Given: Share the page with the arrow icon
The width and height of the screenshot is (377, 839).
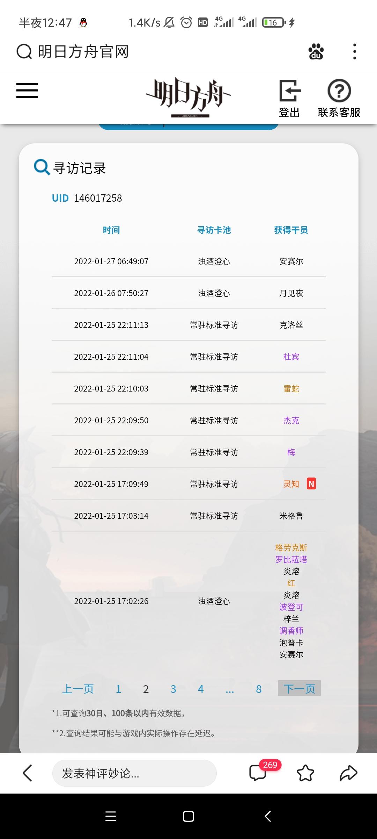Looking at the screenshot, I should pos(348,773).
